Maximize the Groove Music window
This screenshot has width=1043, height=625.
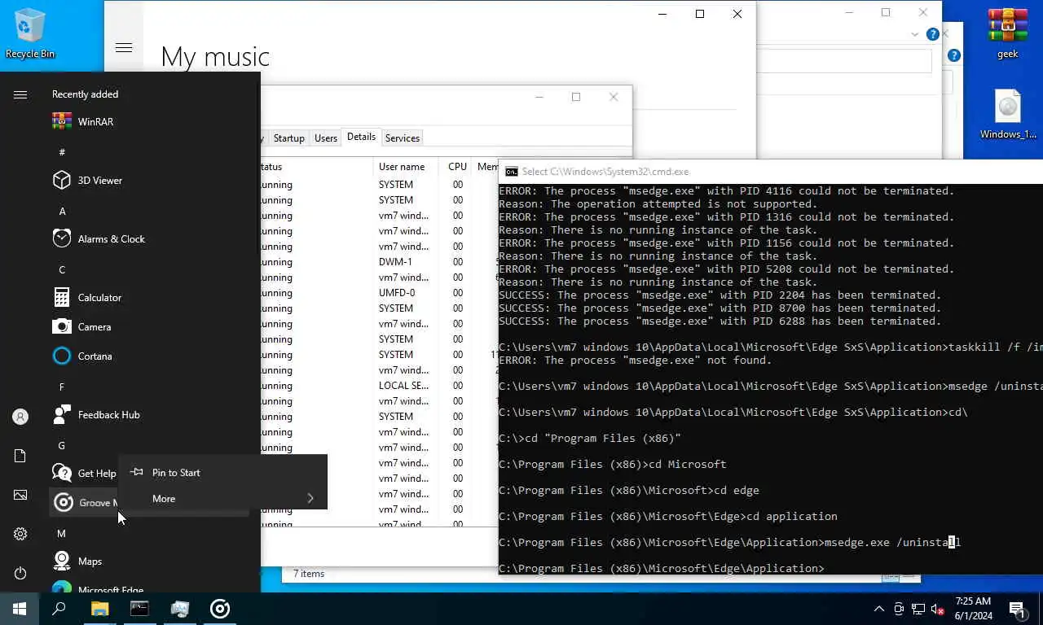point(699,14)
